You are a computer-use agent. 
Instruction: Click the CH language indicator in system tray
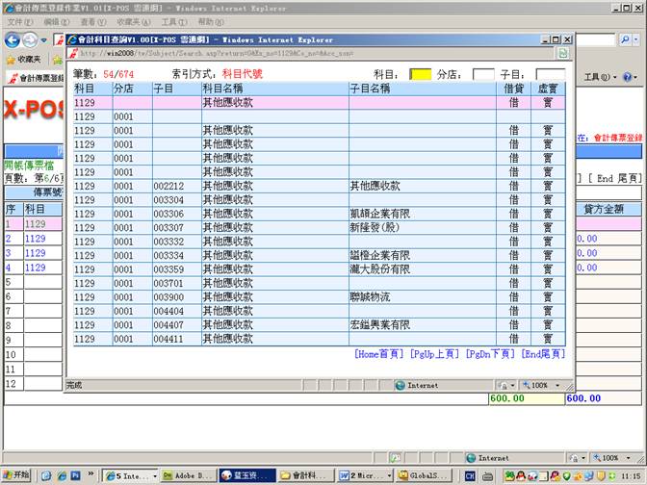[x=470, y=475]
